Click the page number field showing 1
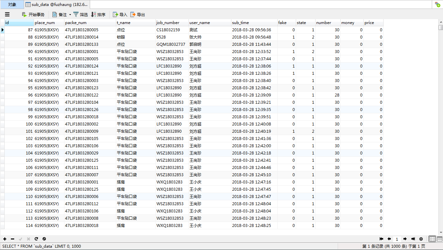This screenshot has height=250, width=443. [x=397, y=239]
